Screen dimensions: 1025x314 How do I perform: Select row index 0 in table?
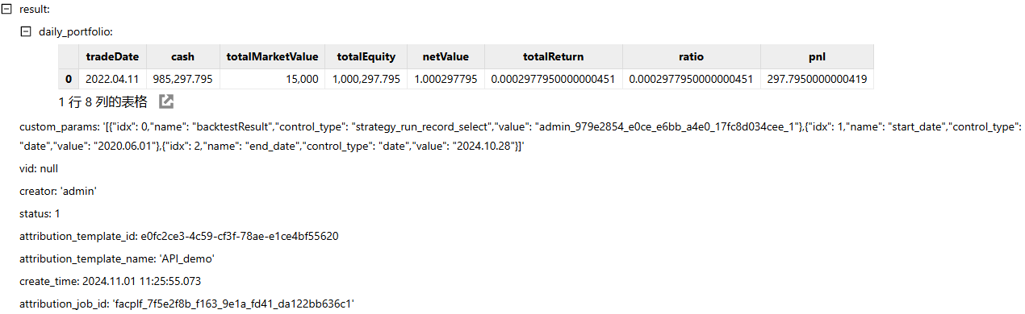[x=69, y=79]
